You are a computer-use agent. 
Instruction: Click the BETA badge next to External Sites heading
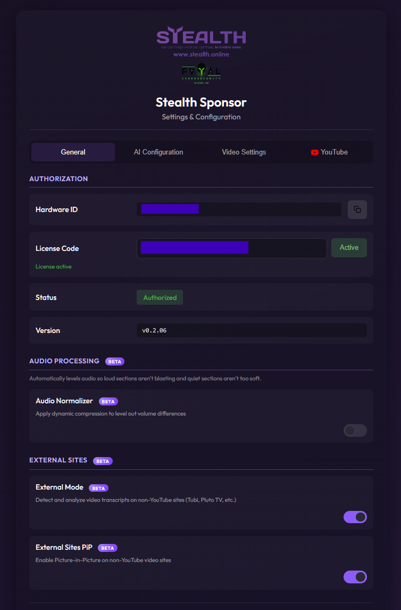tap(103, 461)
